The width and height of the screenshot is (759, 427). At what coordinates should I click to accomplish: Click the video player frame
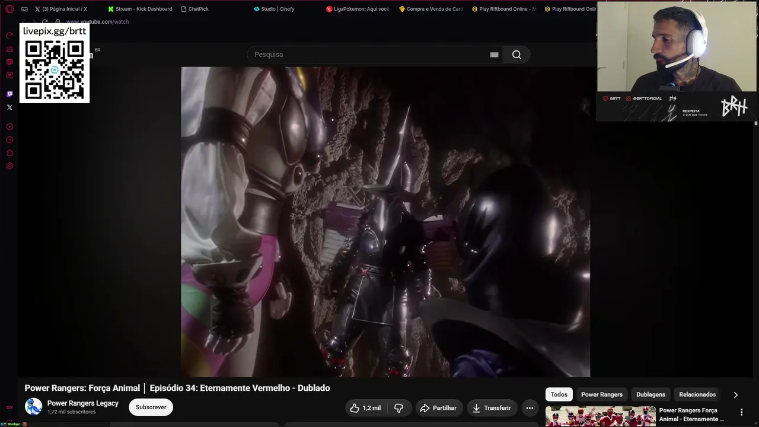[x=385, y=222]
